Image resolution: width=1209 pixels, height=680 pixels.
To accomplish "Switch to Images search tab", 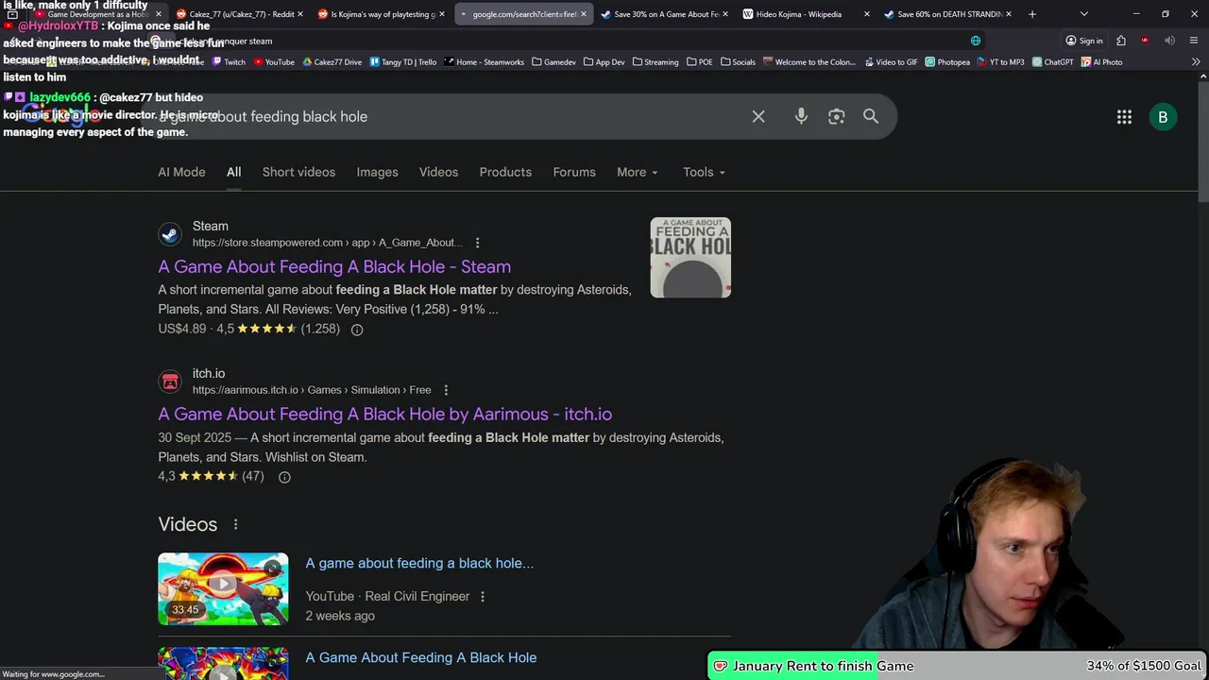I will point(377,172).
